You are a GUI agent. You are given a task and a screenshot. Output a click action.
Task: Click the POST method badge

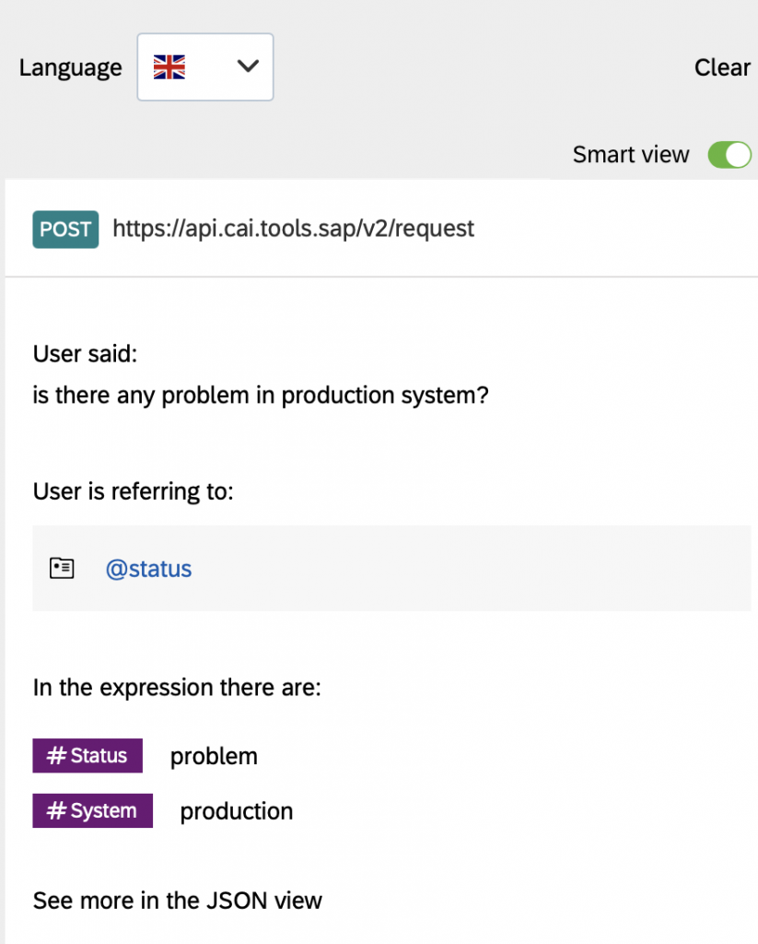[x=65, y=230]
